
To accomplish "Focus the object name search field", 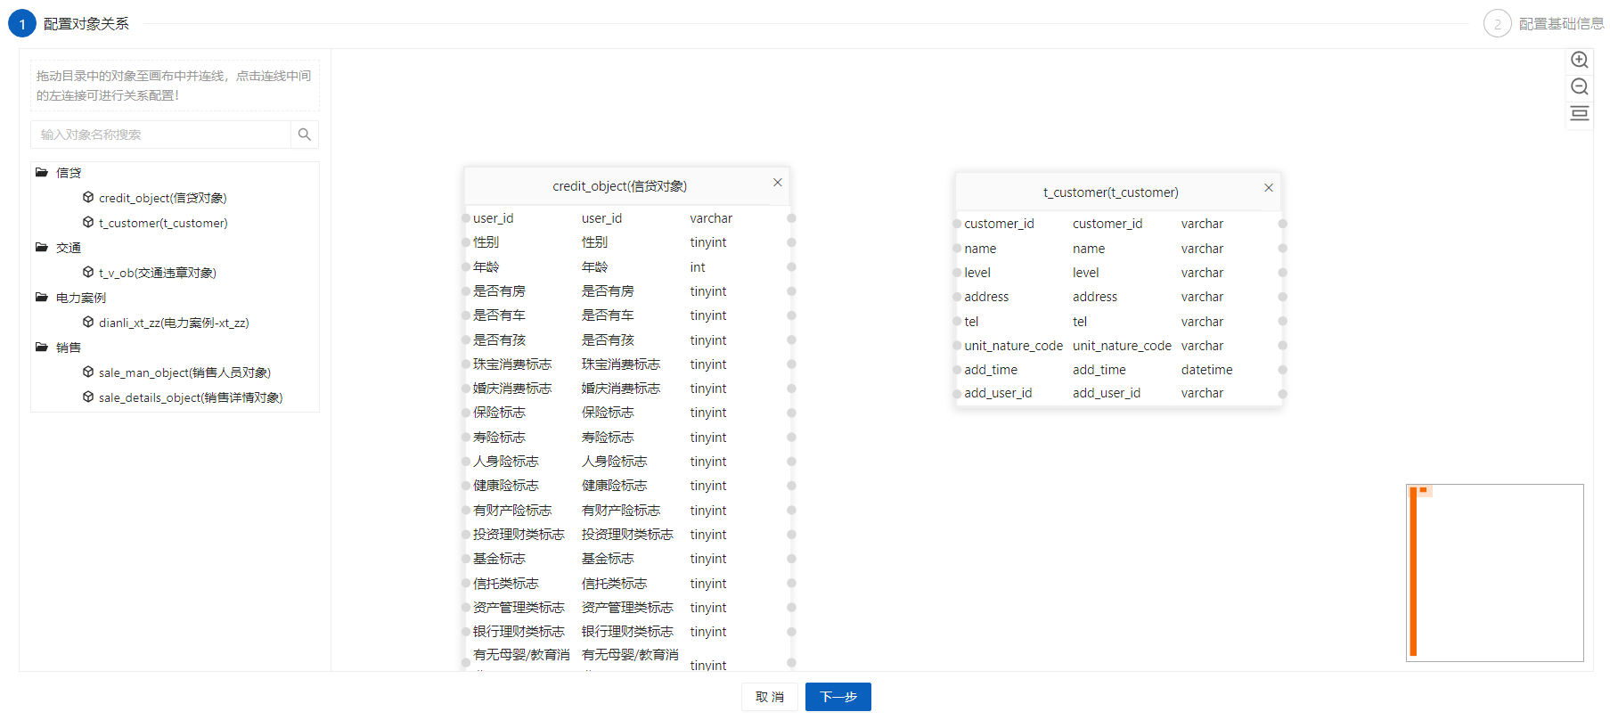I will 160,135.
